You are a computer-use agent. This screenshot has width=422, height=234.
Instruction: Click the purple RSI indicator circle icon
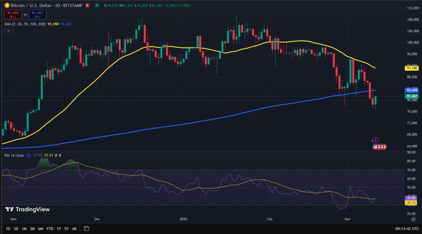click(x=28, y=155)
